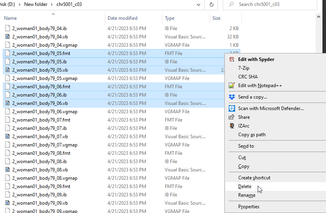Click file icon of 2_woman01_body79_07.fmt

[8, 120]
